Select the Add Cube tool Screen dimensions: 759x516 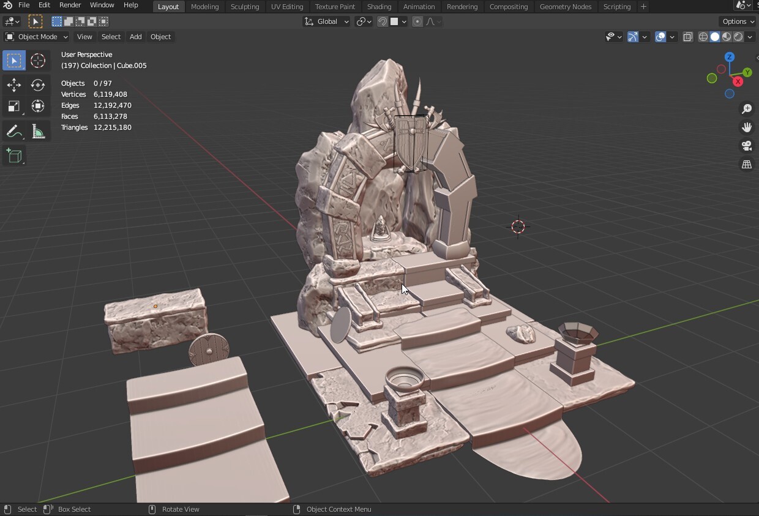click(13, 155)
